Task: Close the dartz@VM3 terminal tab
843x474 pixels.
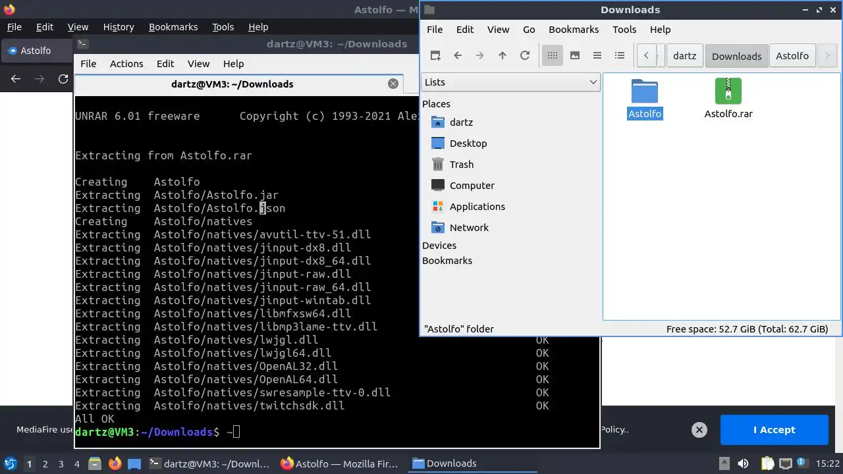Action: [393, 84]
